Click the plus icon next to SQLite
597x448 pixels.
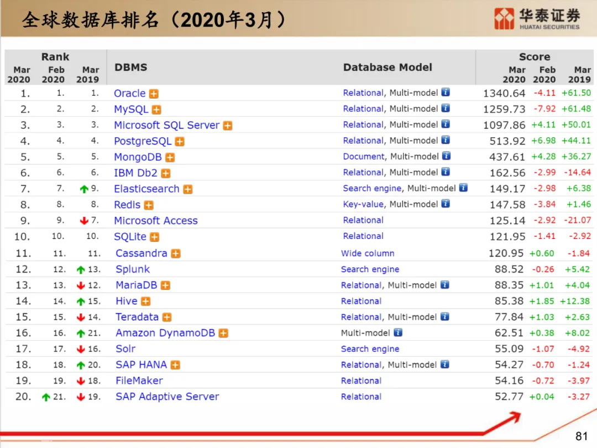pos(155,237)
